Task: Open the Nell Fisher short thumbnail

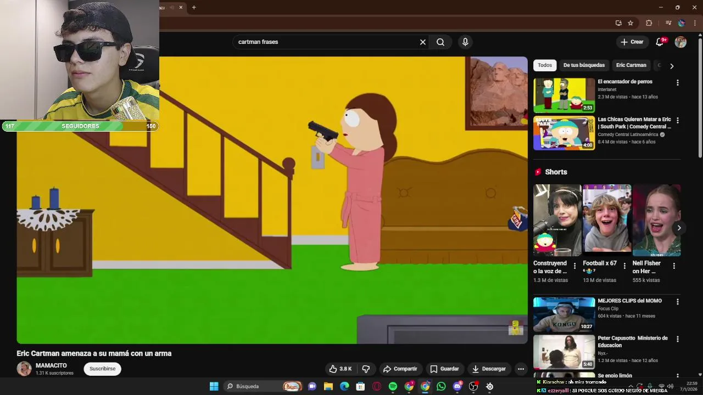Action: click(x=656, y=220)
